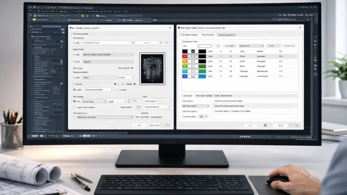Check the fit to paper checkbox
This screenshot has width=347, height=195.
pos(116,90)
